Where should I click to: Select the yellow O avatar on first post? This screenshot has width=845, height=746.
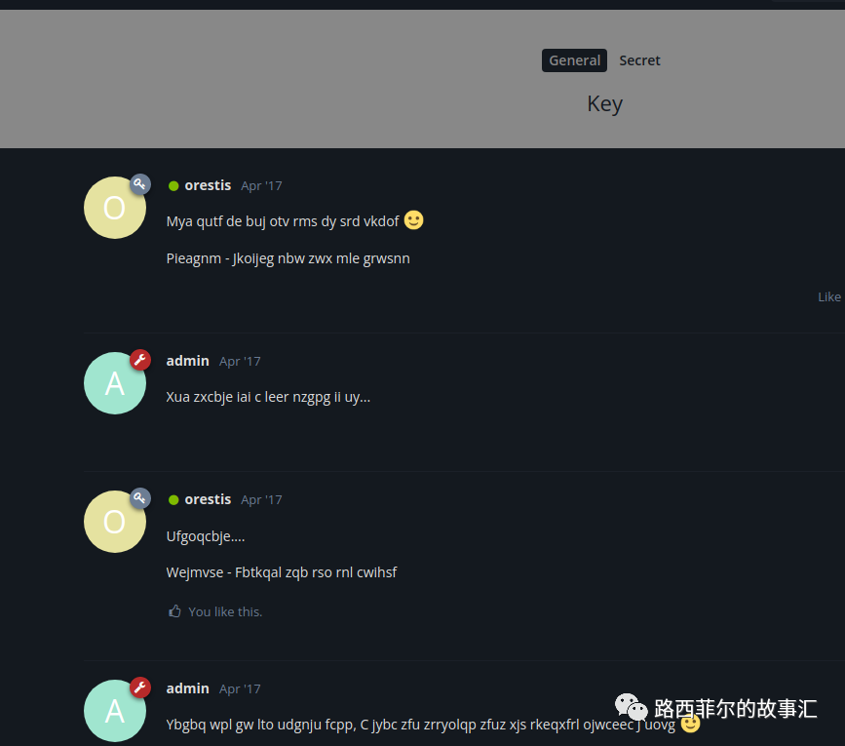point(115,208)
